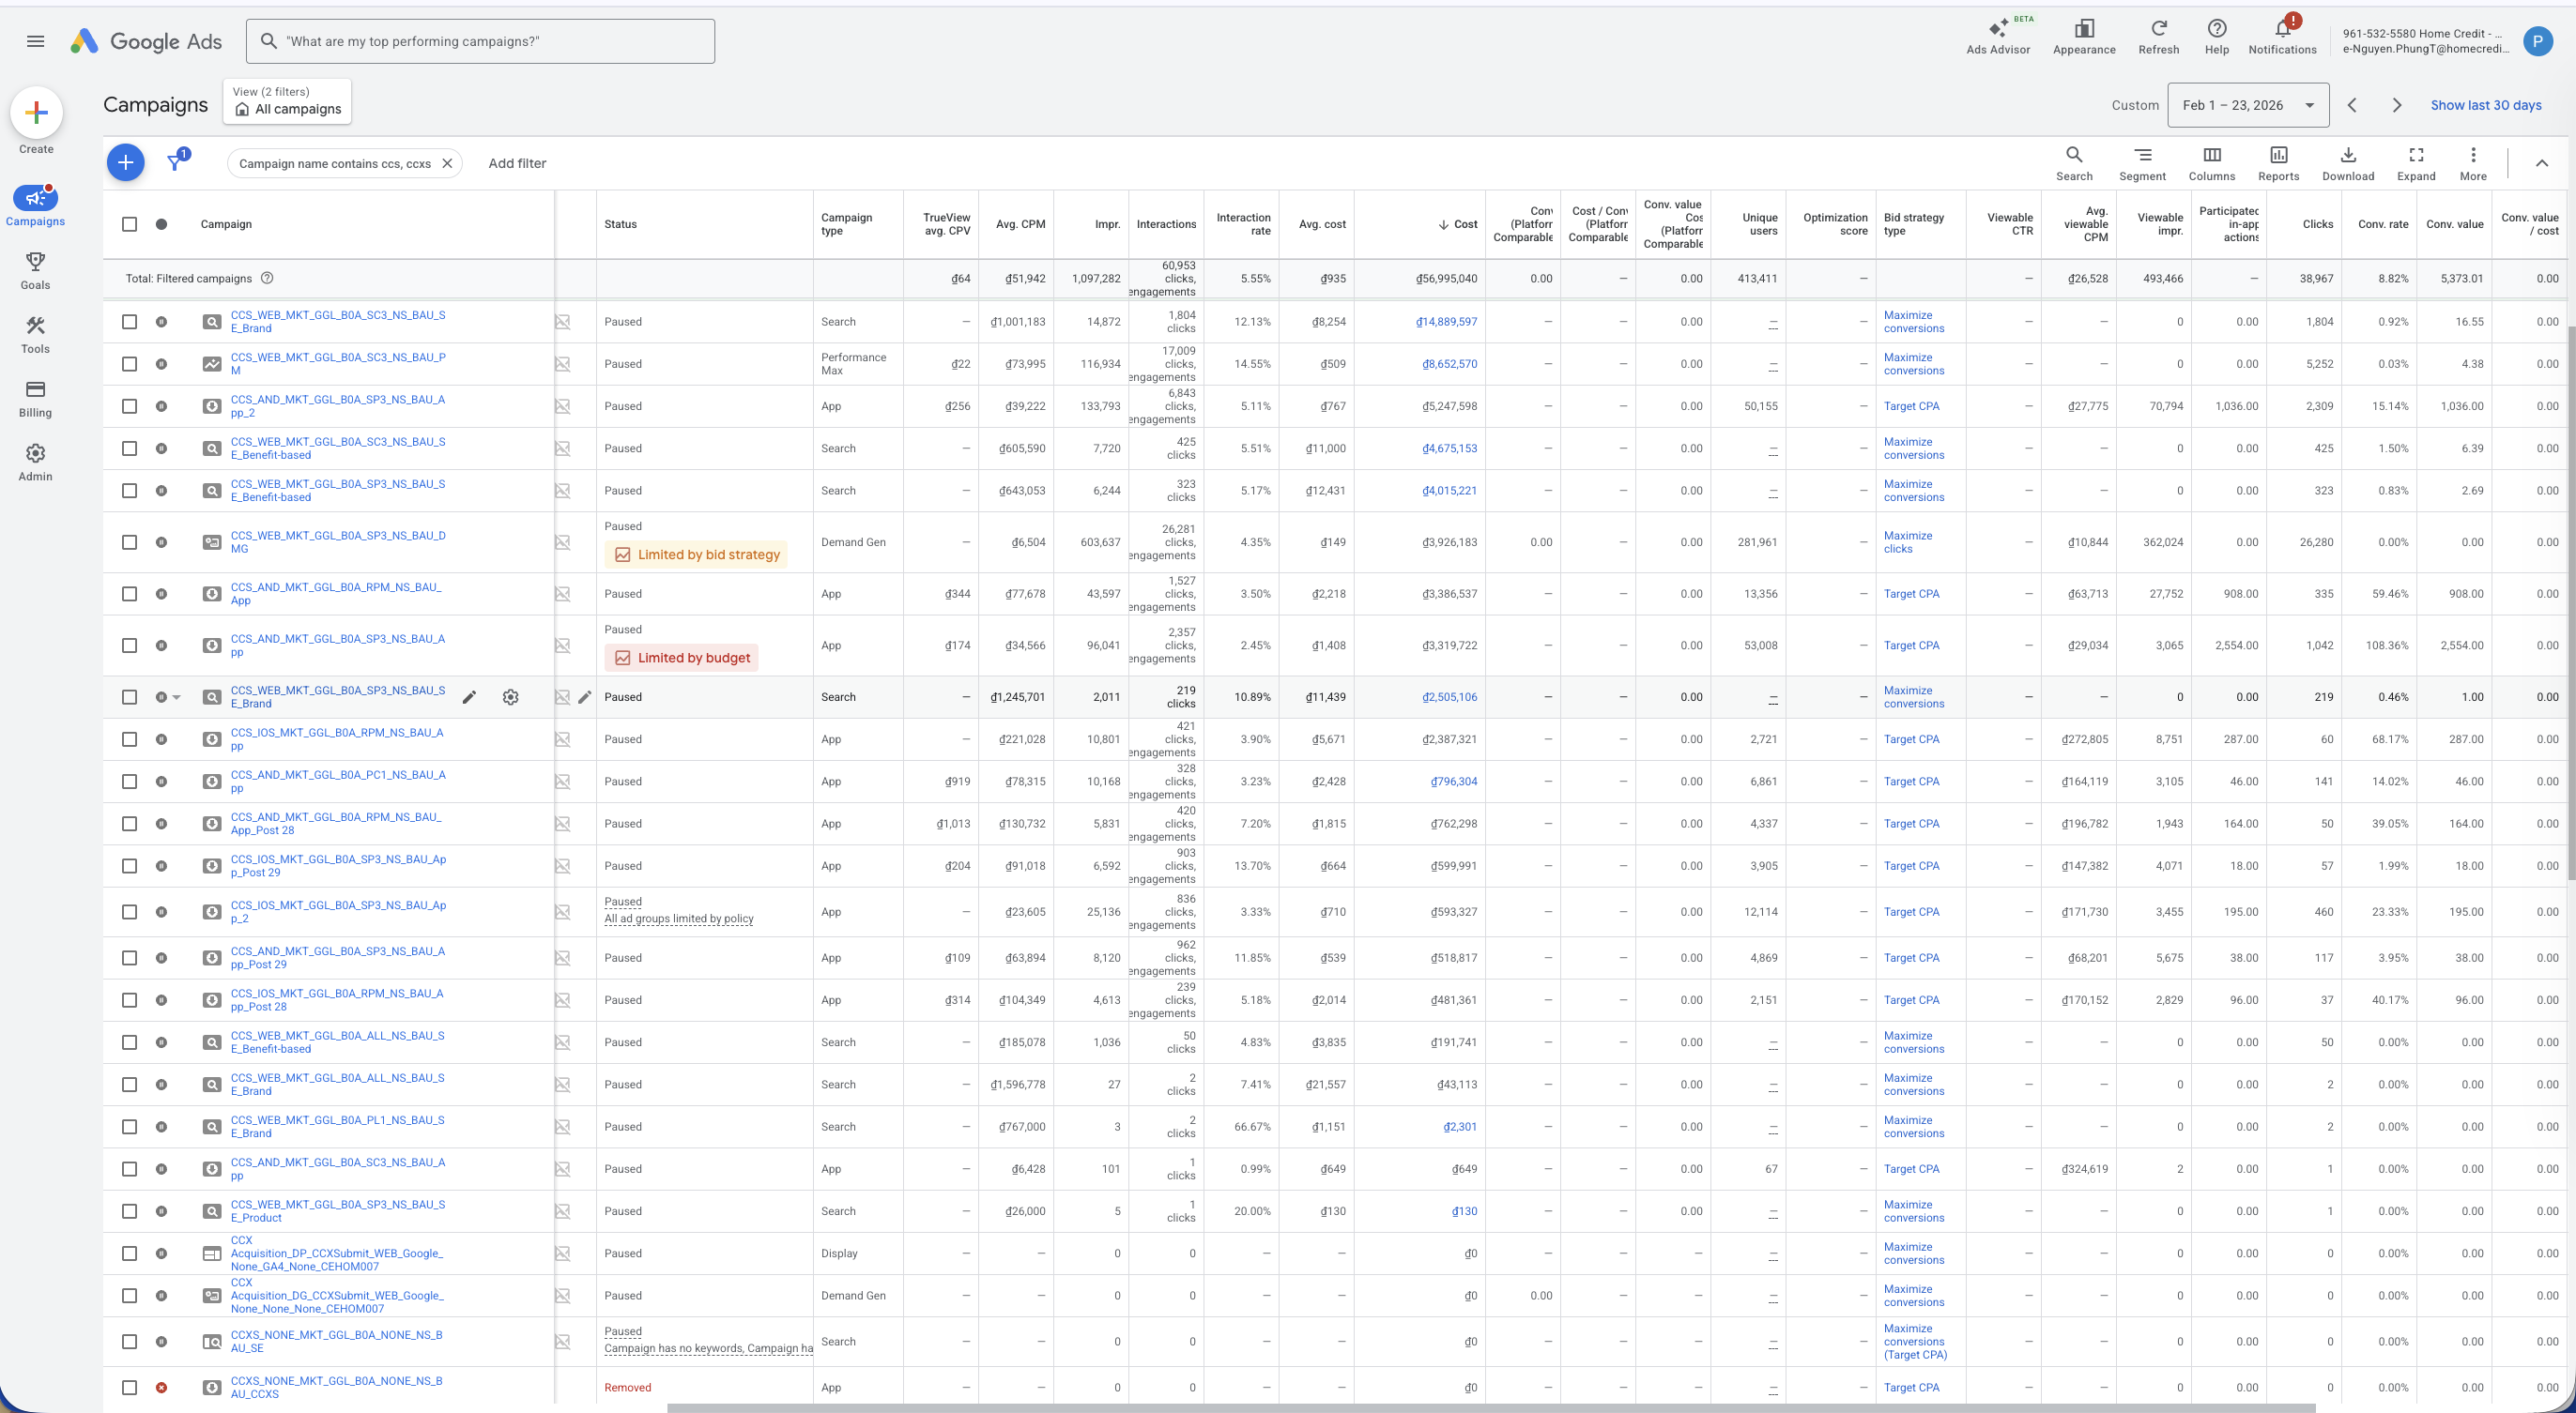Collapse the table toolbar with the chevron
Image resolution: width=2576 pixels, height=1413 pixels.
tap(2541, 163)
